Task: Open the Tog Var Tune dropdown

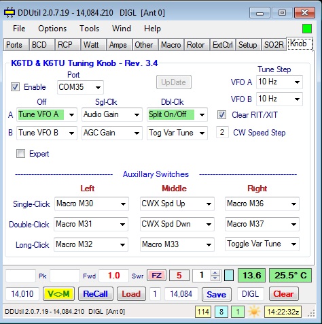Action: coord(177,133)
